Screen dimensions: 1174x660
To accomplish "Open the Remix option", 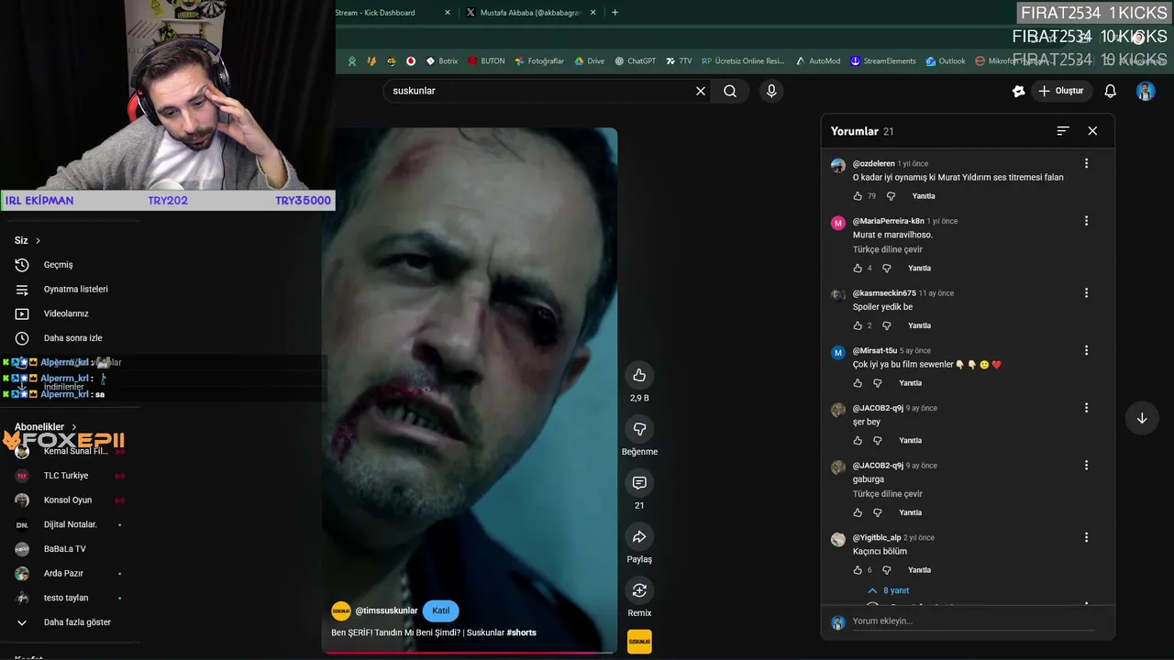I will [639, 590].
